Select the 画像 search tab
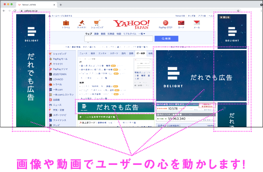This screenshot has height=172, width=263. [96, 34]
